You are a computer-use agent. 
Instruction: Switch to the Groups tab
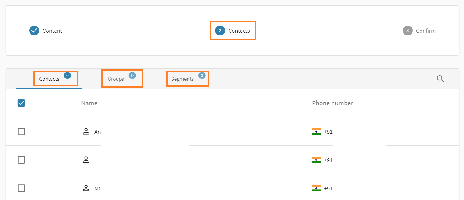(116, 79)
